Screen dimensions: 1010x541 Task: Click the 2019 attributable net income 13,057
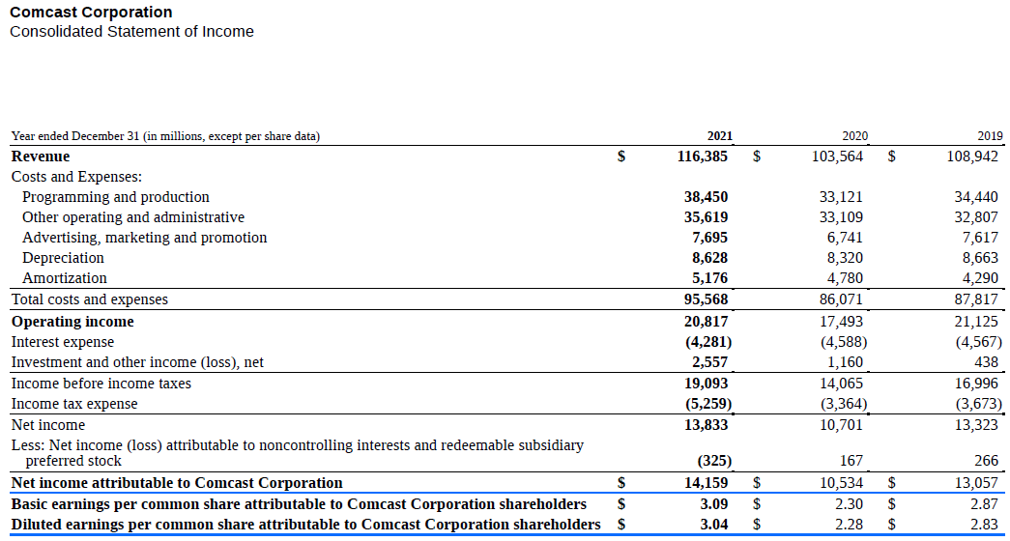point(976,483)
